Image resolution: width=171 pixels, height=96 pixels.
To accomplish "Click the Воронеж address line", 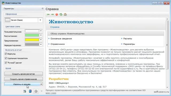I will (78, 87).
